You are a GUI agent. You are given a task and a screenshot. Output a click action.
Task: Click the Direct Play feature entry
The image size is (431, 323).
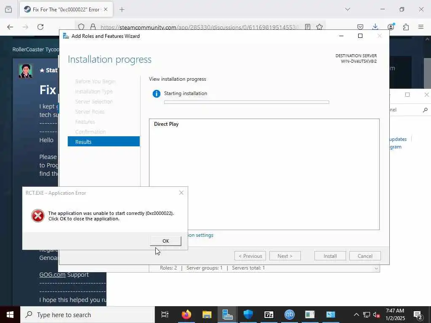point(166,124)
